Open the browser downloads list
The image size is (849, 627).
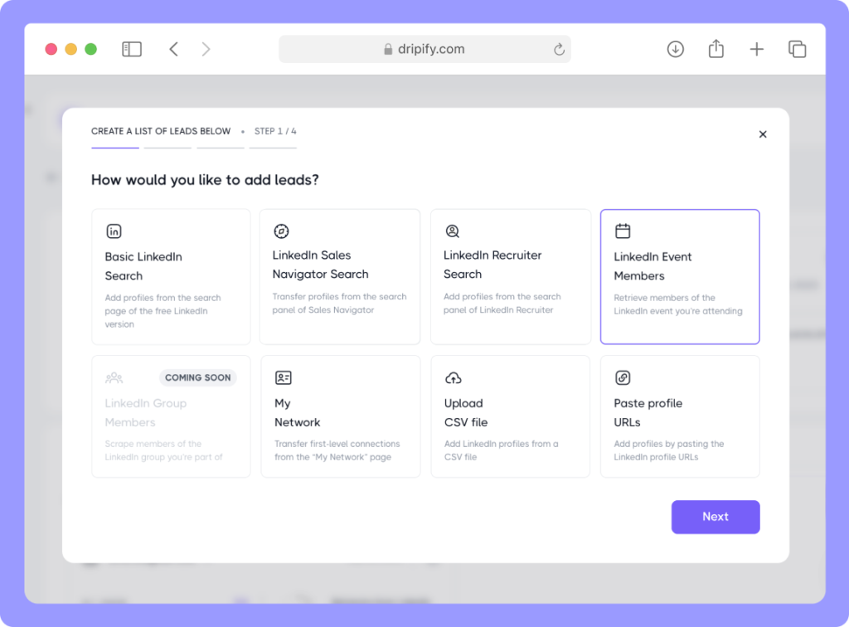(x=675, y=49)
